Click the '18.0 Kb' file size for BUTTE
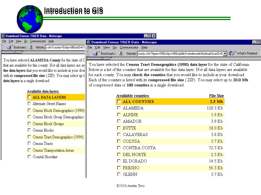261x195 pixels. click(x=216, y=128)
